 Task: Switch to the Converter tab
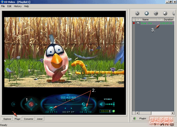click(28, 119)
